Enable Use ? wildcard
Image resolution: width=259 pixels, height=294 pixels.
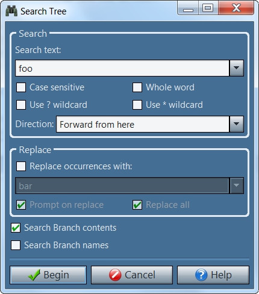click(x=21, y=105)
